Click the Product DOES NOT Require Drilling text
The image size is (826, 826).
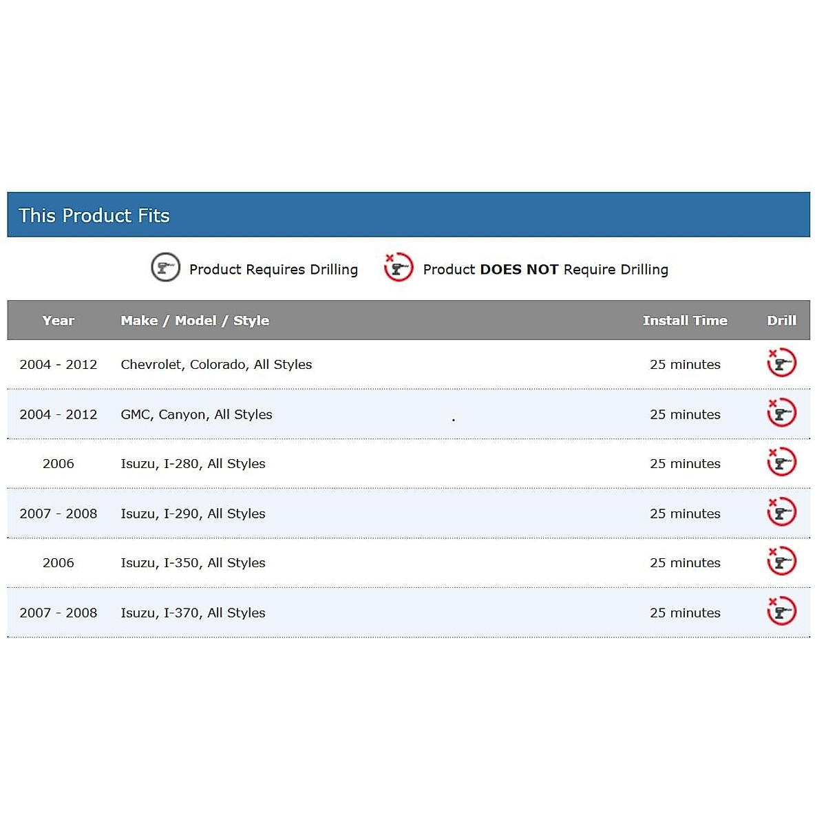click(x=545, y=270)
